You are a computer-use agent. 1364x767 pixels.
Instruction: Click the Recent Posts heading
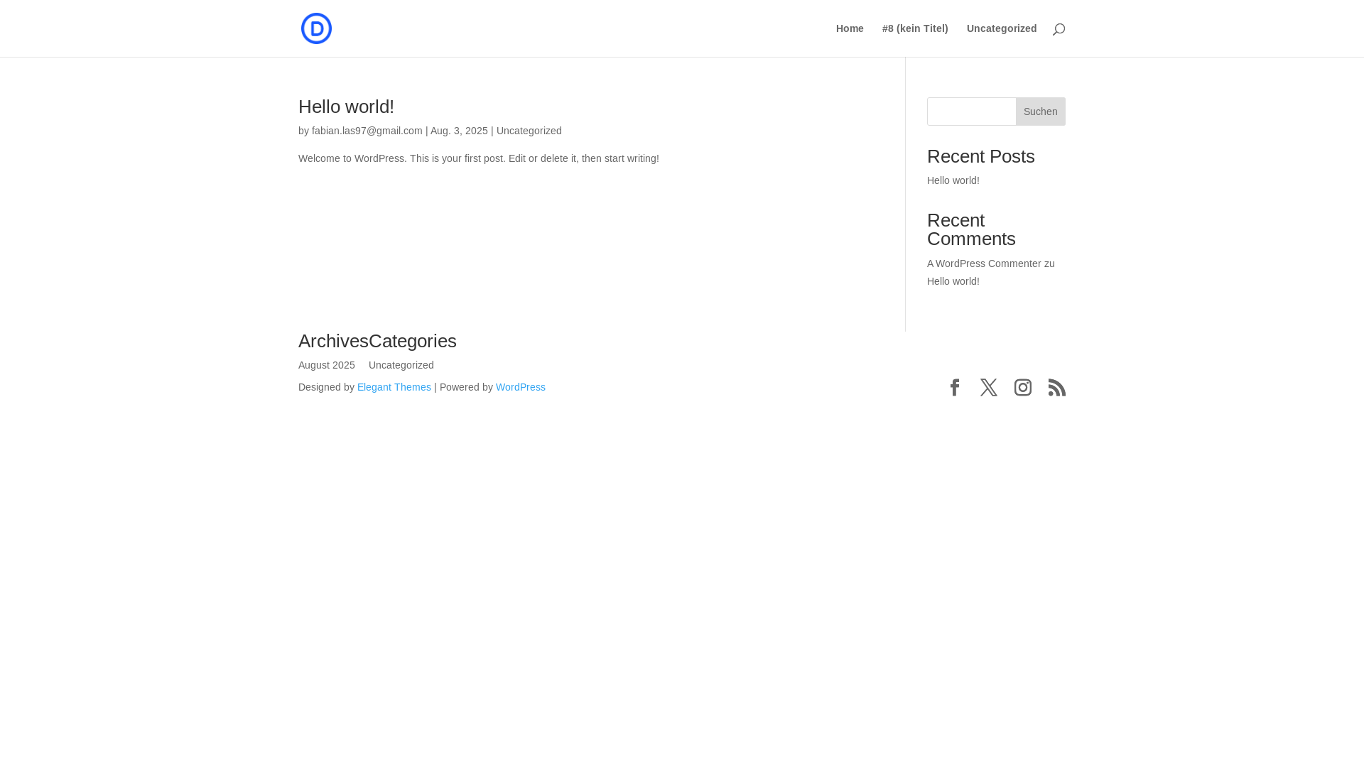coord(981,156)
